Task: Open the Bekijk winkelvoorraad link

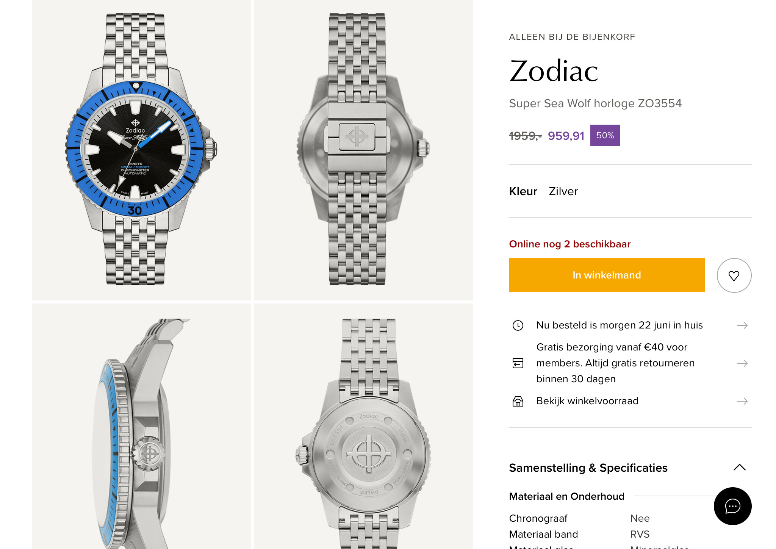Action: (587, 401)
